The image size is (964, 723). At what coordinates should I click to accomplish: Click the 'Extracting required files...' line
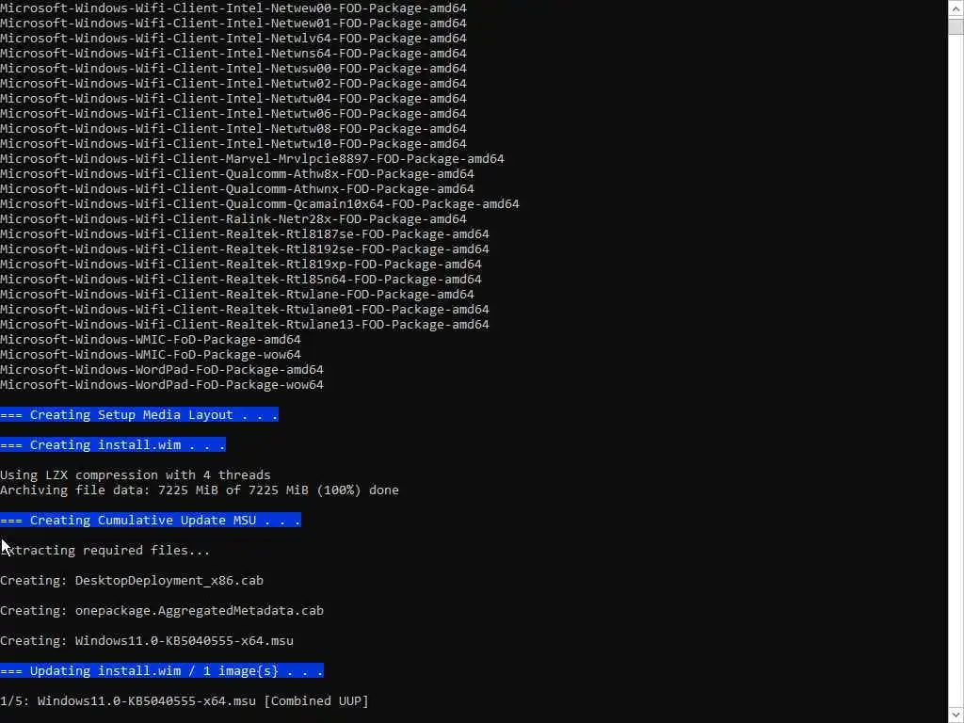[x=105, y=550]
